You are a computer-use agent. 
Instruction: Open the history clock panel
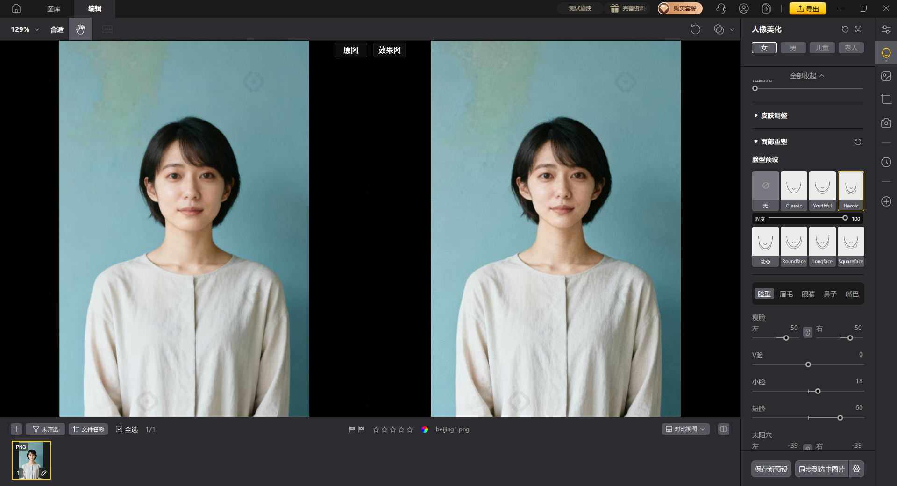pyautogui.click(x=886, y=162)
